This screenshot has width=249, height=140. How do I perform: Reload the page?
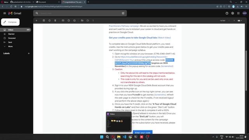click(11, 7)
